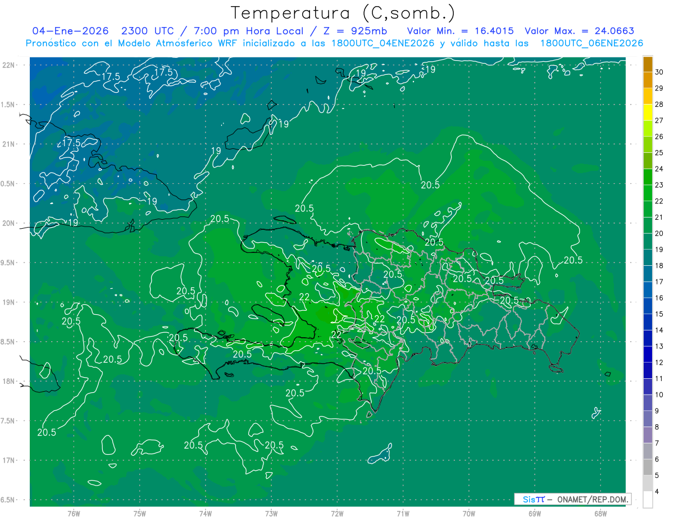The height and width of the screenshot is (521, 674).
Task: Click 'Valor Min. = 16.4015' text
Action: 460,31
